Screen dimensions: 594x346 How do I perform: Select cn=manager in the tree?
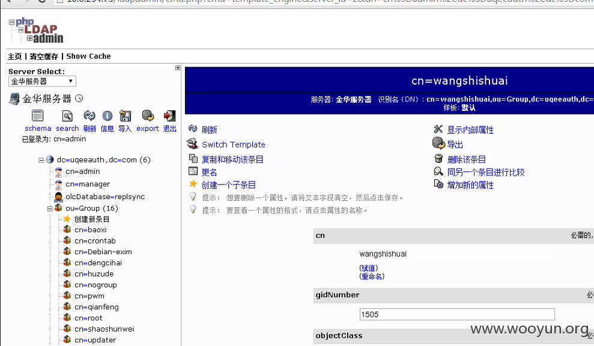click(x=88, y=184)
